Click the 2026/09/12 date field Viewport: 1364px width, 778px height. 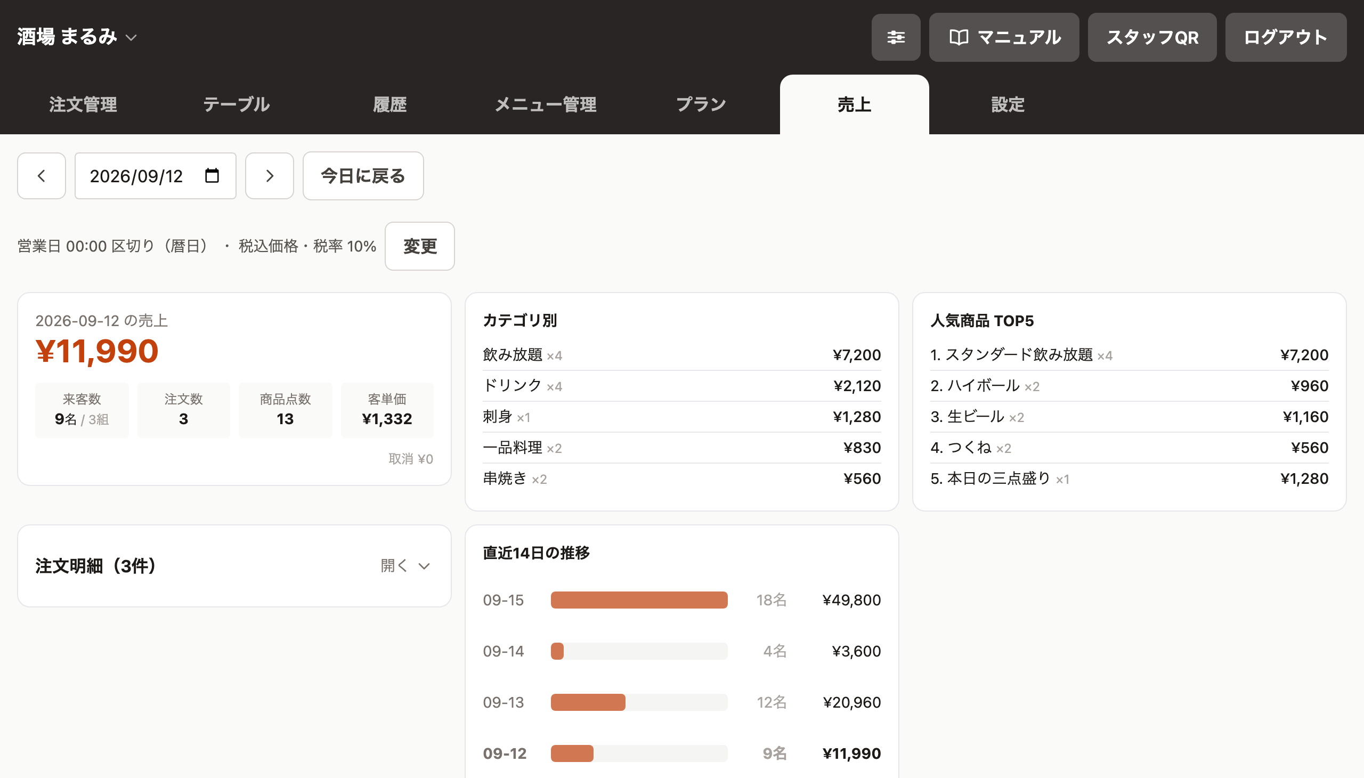pos(156,176)
